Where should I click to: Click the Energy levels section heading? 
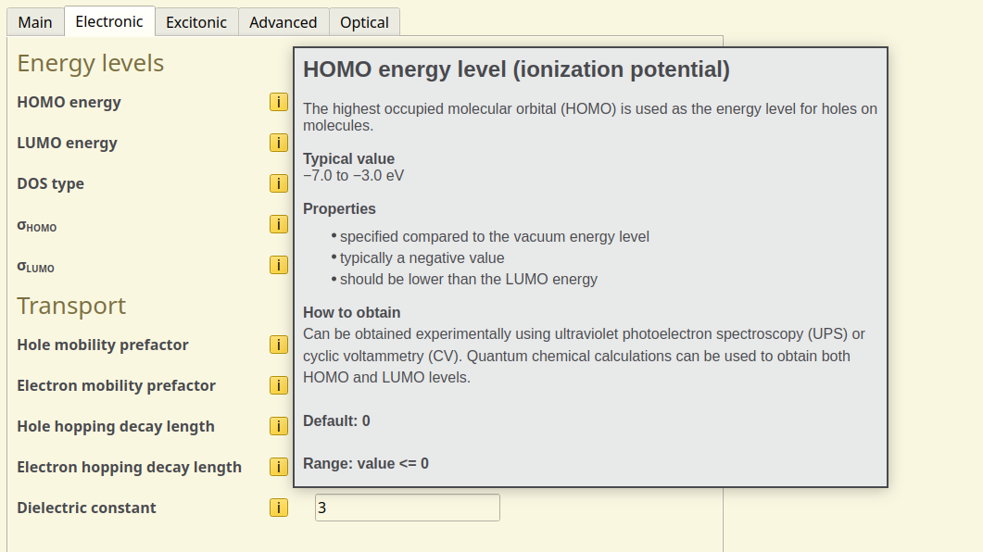90,63
